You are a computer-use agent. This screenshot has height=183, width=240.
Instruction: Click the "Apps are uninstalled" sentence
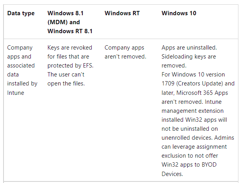click(x=189, y=48)
